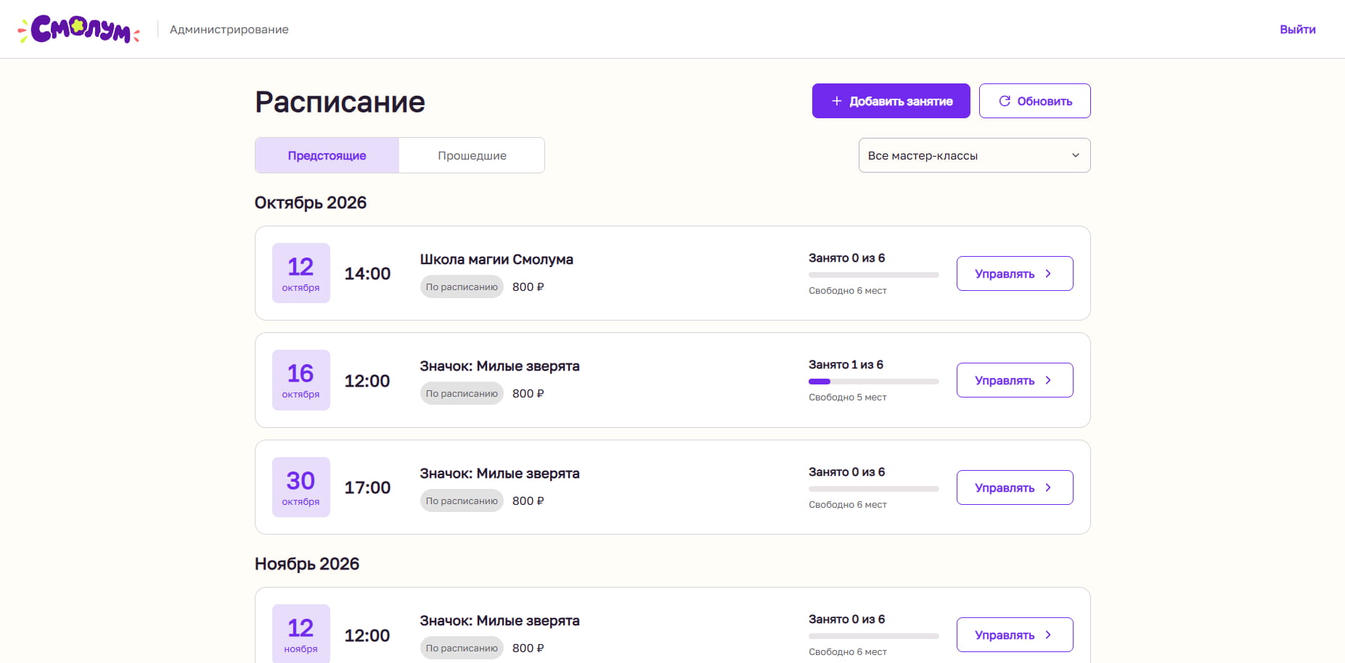Click the 30 октября date badge
The image size is (1345, 663).
pyautogui.click(x=301, y=487)
